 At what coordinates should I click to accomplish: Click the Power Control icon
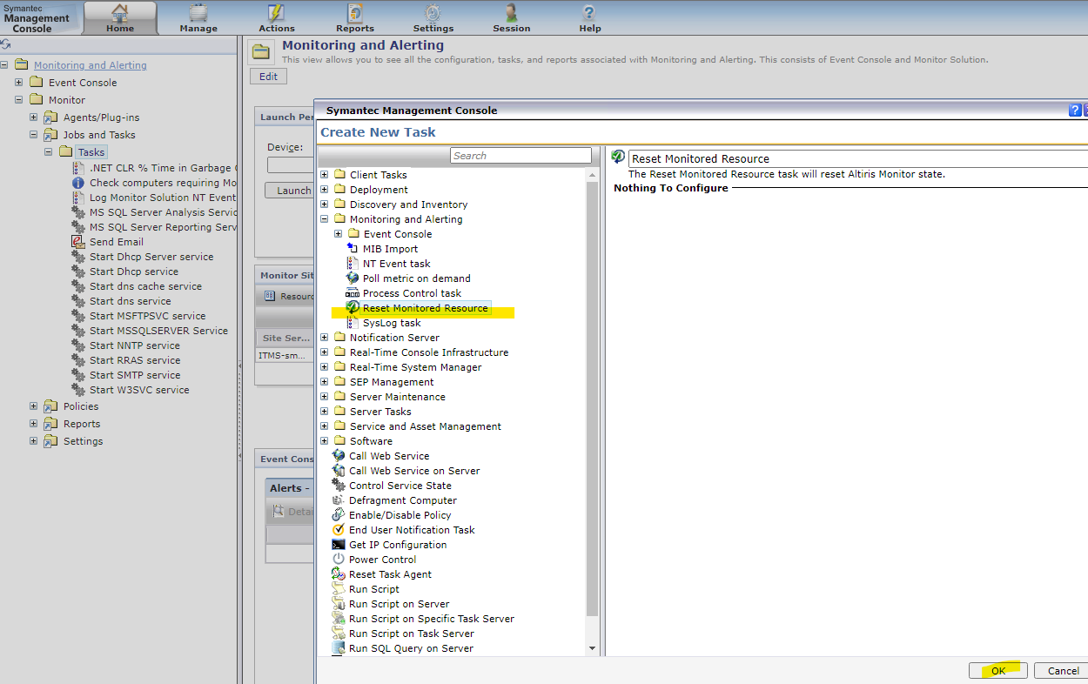click(x=339, y=560)
